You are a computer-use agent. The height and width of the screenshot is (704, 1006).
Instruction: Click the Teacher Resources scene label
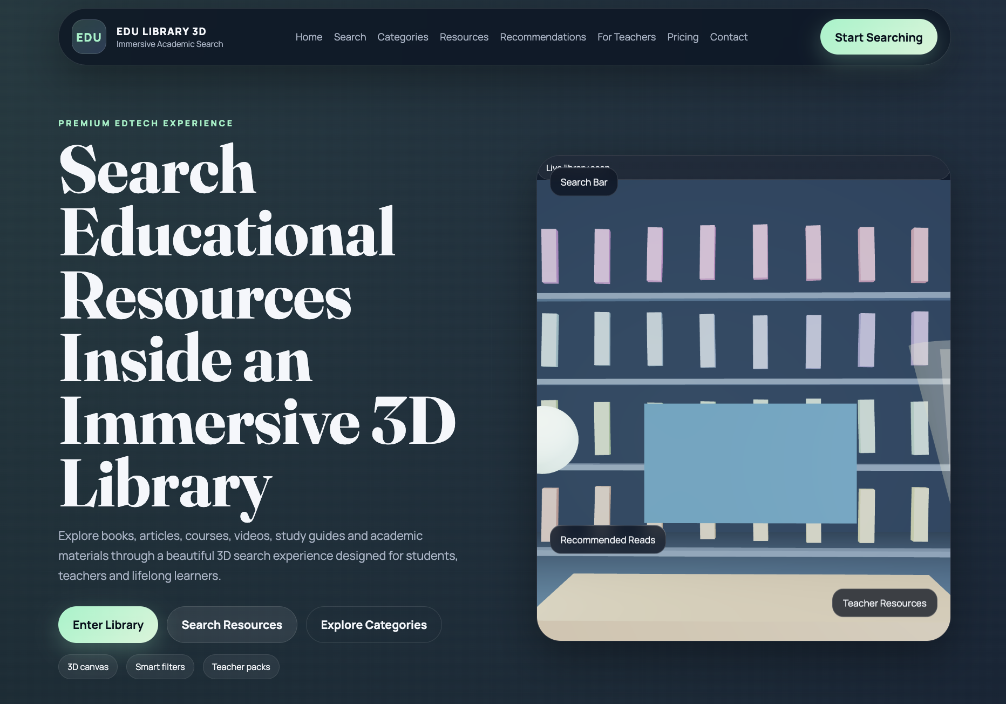pyautogui.click(x=885, y=603)
